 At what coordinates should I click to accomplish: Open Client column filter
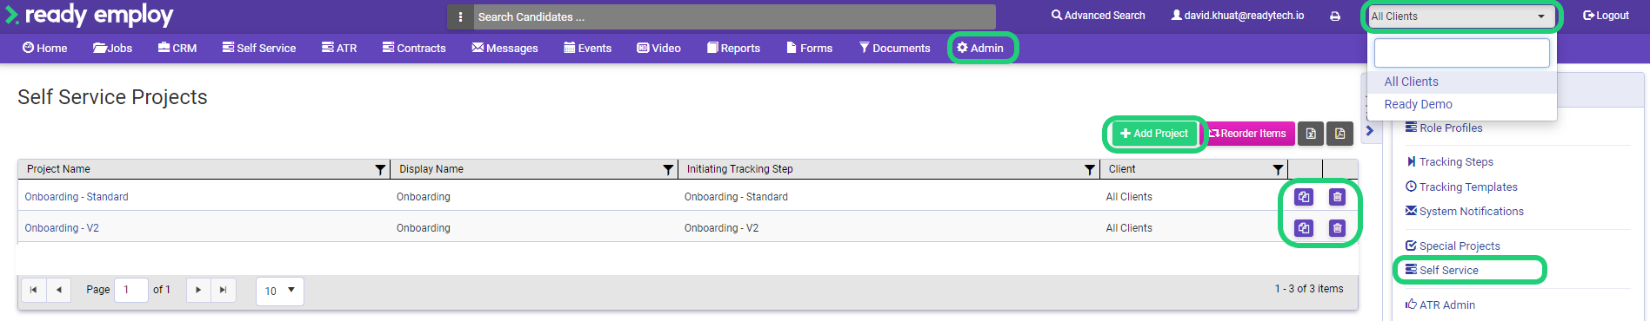1278,169
